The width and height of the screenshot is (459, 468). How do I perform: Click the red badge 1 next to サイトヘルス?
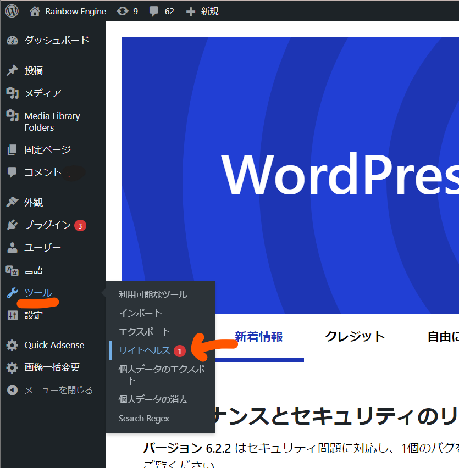(x=180, y=351)
